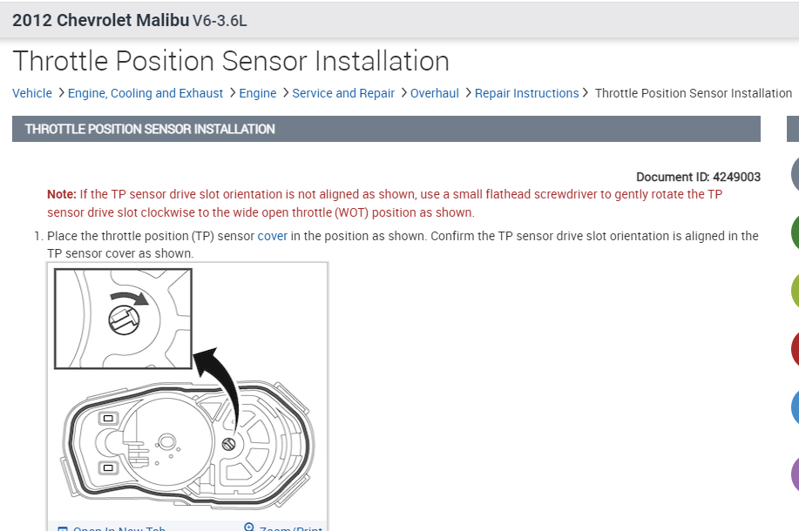Open Service and Repair breadcrumb
Viewport: 799px width, 531px height.
coord(343,93)
